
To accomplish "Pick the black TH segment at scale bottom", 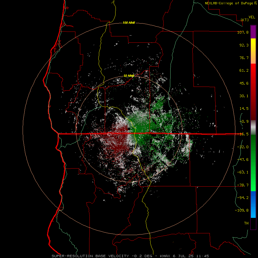I will coord(253,224).
